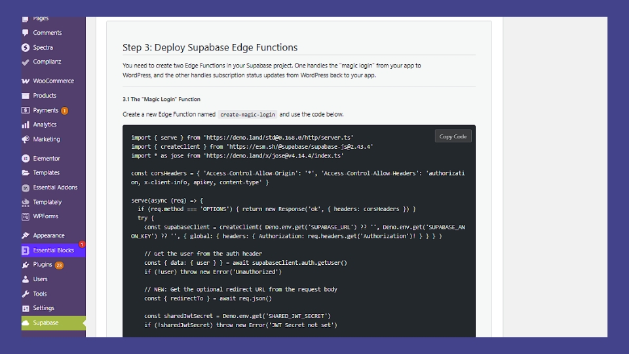Click the Copy Code button
The image size is (629, 354).
pyautogui.click(x=453, y=136)
